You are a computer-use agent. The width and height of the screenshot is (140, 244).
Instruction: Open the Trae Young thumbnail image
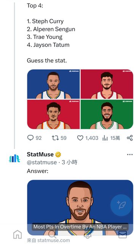pyautogui.click(x=53, y=114)
